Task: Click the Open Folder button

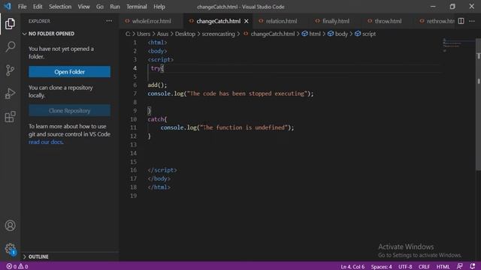Action: pyautogui.click(x=70, y=72)
